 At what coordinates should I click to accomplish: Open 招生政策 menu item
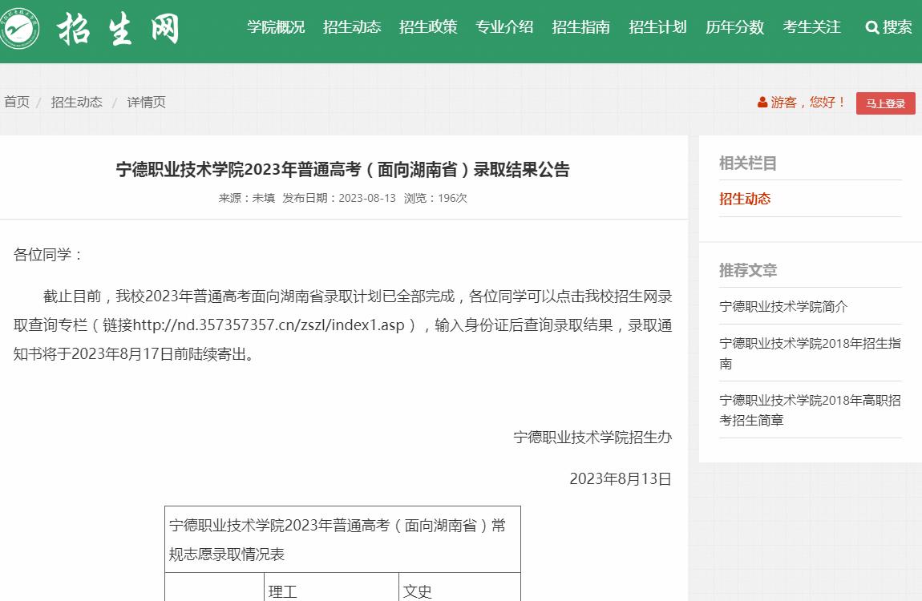click(428, 27)
